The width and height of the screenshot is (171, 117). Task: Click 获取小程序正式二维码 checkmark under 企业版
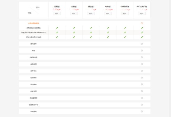point(74,37)
